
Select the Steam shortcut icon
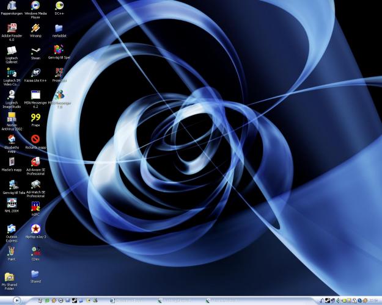[35, 51]
